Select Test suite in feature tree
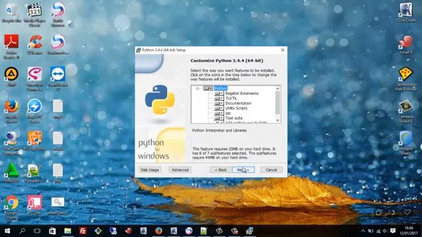The height and width of the screenshot is (237, 422). coord(234,118)
